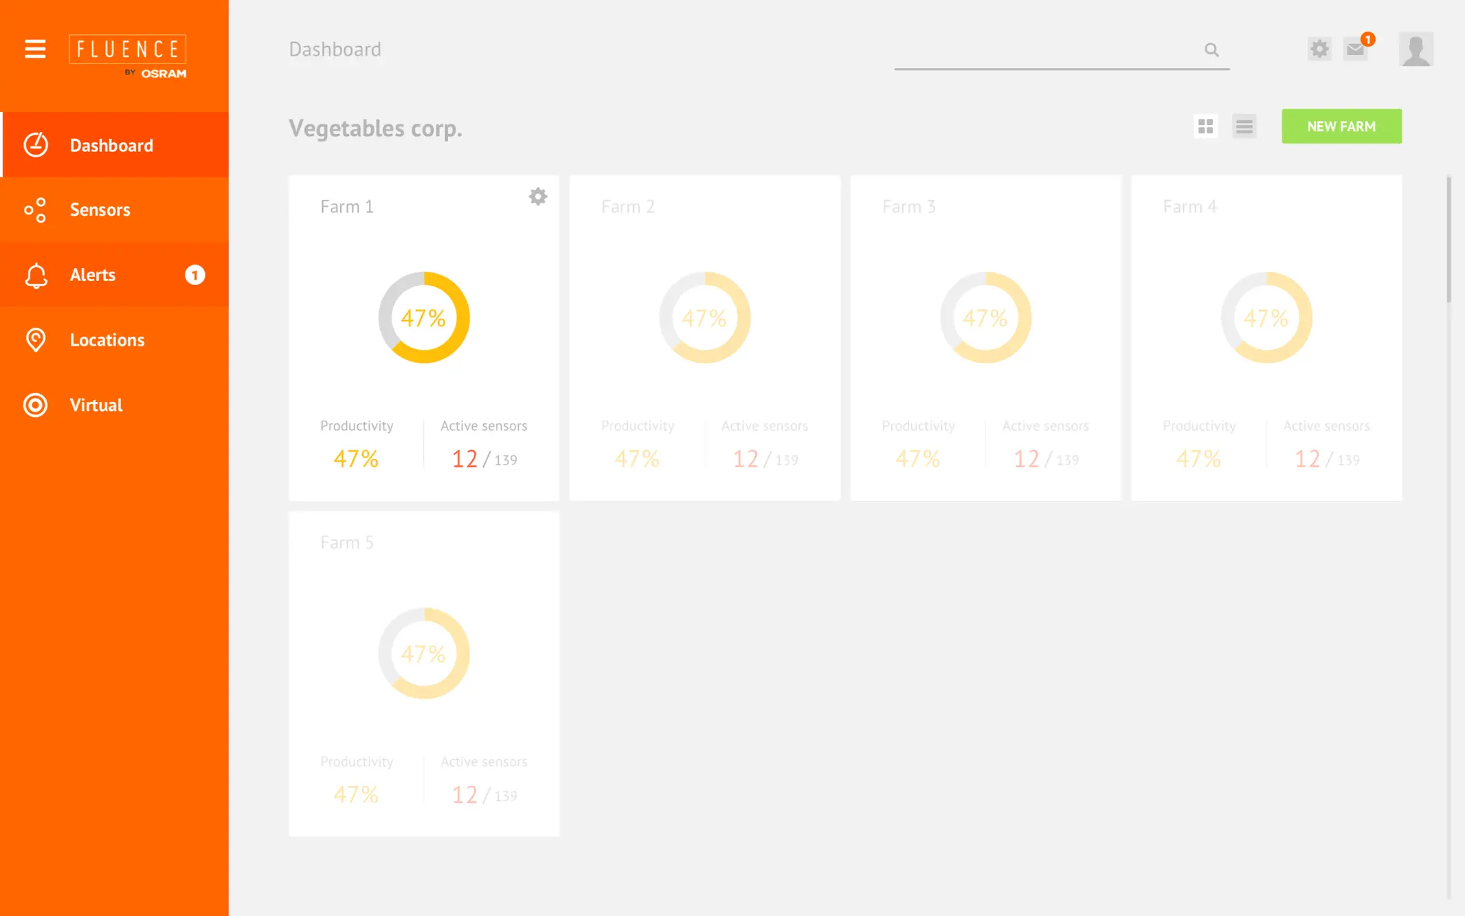Open the Locations page
1465x916 pixels.
107,339
